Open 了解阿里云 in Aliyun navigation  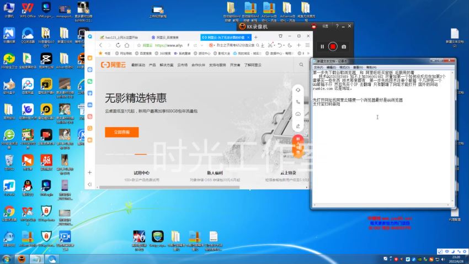(x=253, y=65)
